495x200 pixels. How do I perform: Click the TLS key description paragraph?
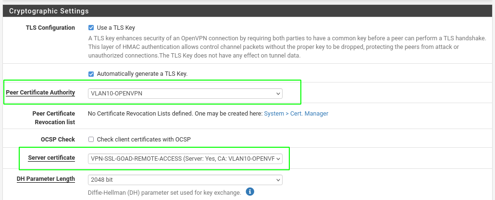[x=287, y=47]
